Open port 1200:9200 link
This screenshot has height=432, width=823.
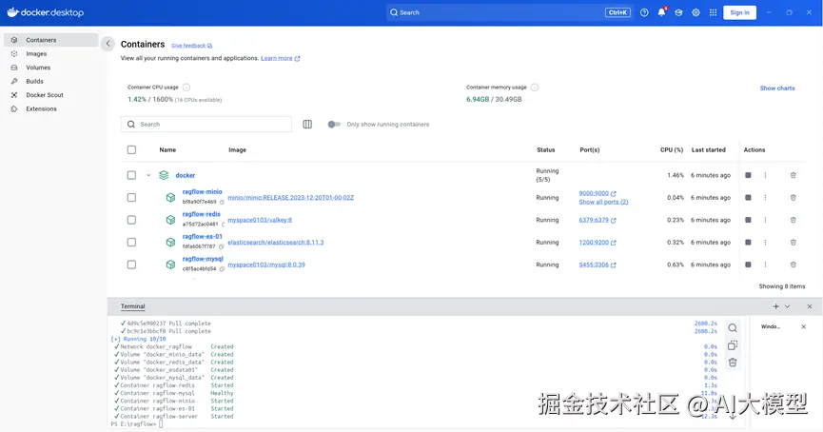598,243
